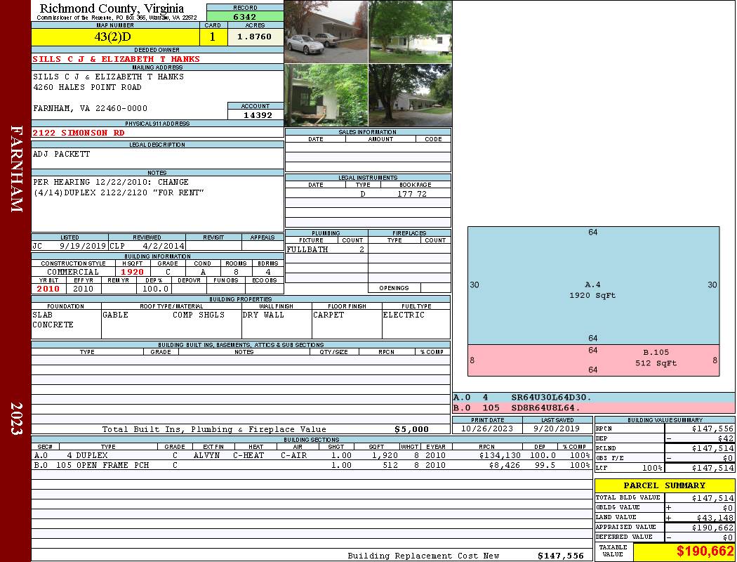737x562 pixels.
Task: Click FARNHAM, VA 22460-0000 address line
Action: [x=91, y=109]
